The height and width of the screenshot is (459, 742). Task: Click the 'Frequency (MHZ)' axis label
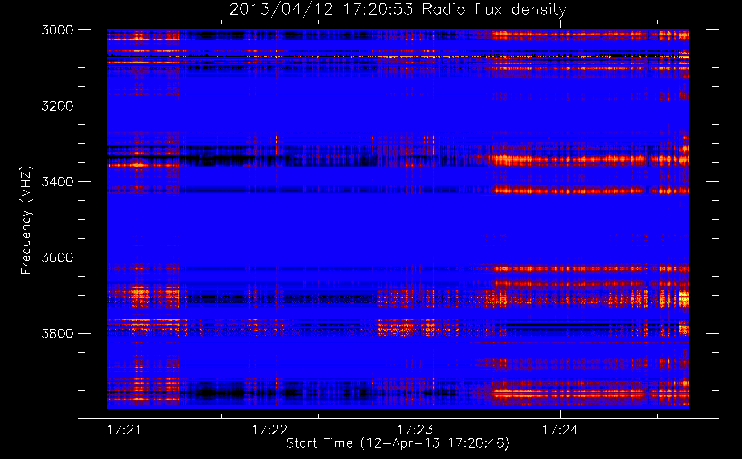pos(26,220)
